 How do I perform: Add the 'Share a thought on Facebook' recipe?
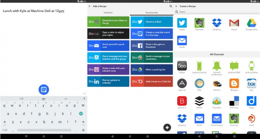152,45
